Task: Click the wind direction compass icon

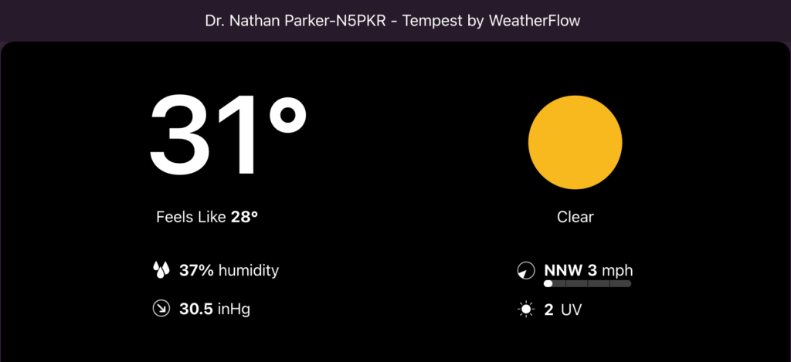Action: coord(525,271)
